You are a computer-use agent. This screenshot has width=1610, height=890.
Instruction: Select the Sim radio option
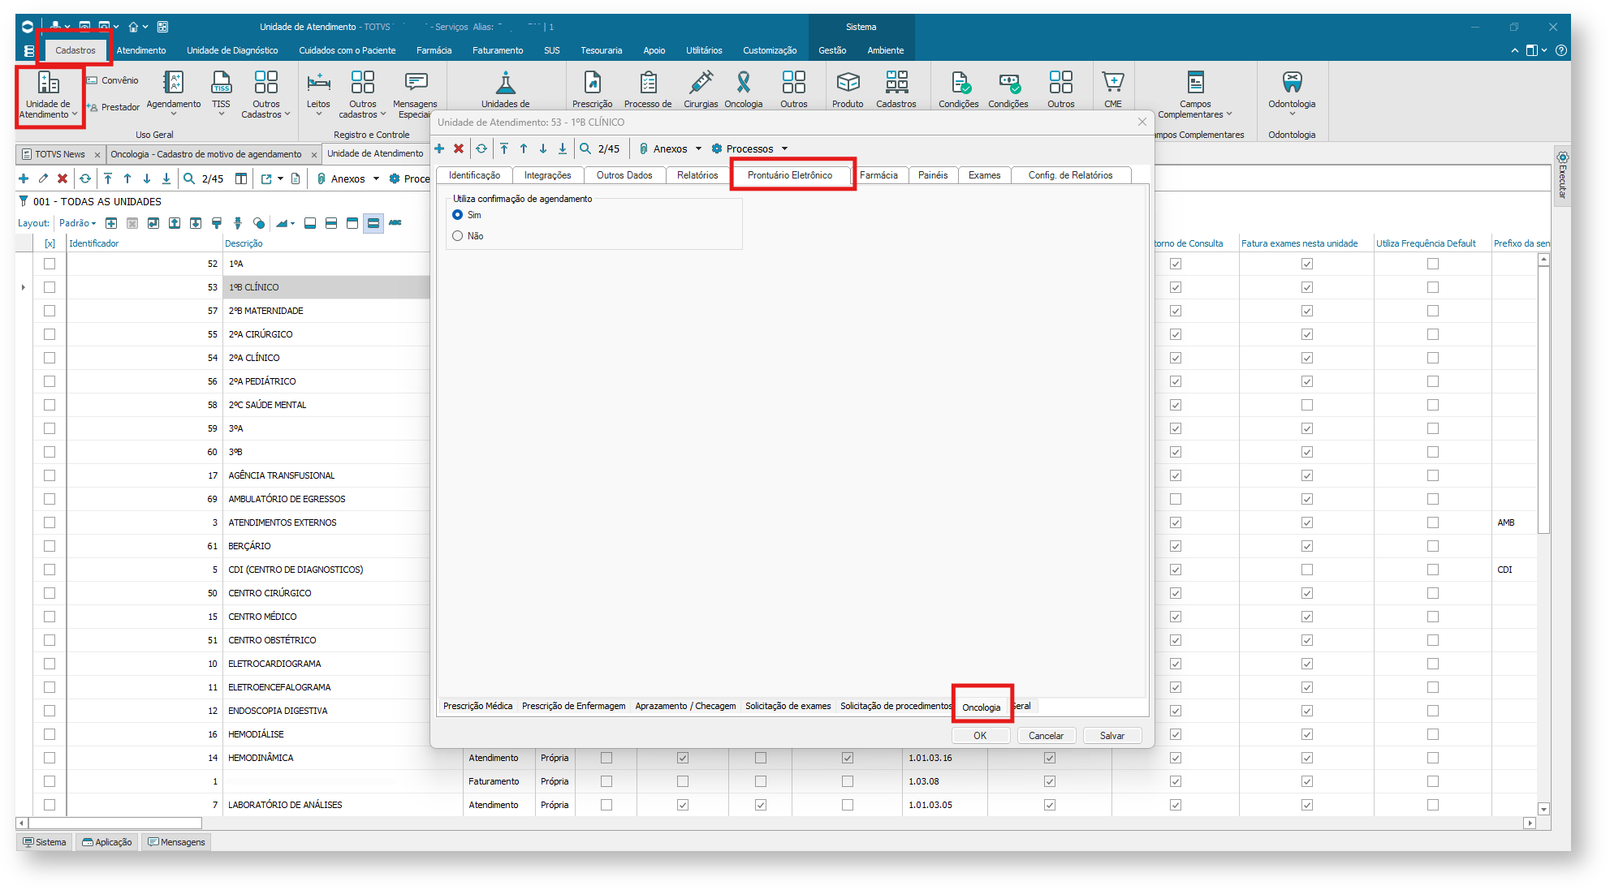click(458, 215)
